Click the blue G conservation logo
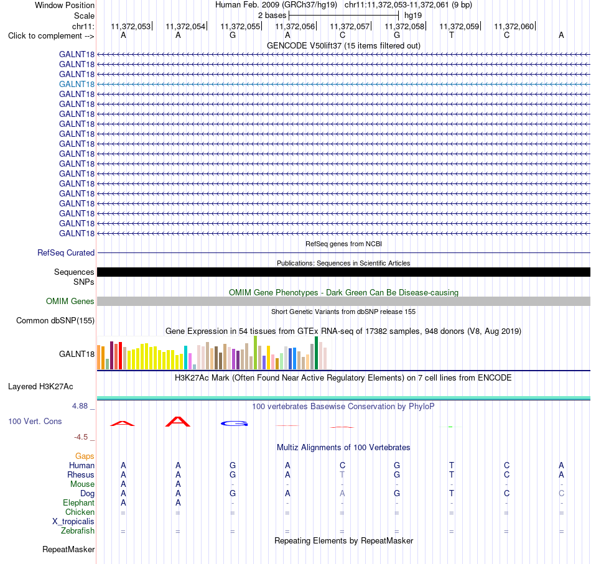 [x=234, y=423]
